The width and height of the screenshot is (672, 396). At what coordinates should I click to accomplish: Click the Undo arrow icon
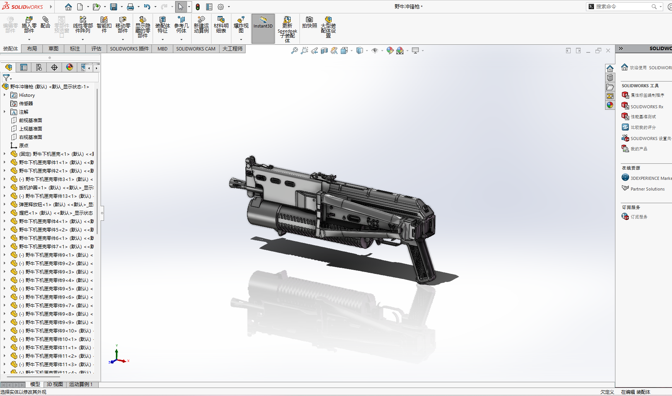(147, 7)
